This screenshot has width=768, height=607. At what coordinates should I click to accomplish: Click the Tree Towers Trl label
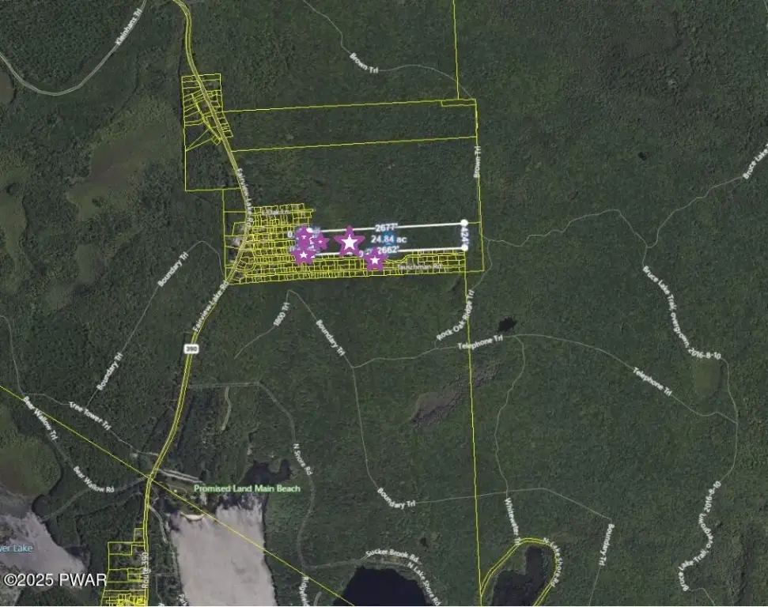pos(88,412)
